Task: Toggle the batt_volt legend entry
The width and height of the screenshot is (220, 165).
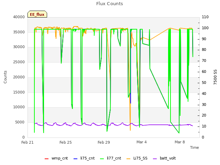Action: (164, 158)
